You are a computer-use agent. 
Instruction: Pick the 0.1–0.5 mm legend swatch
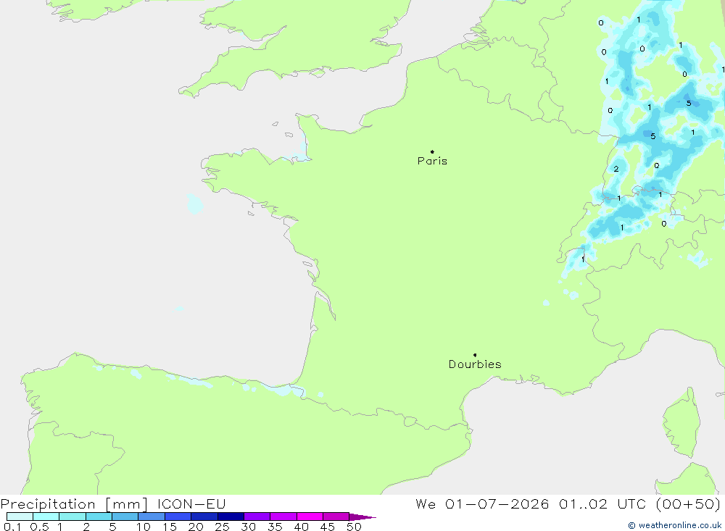[x=20, y=517]
